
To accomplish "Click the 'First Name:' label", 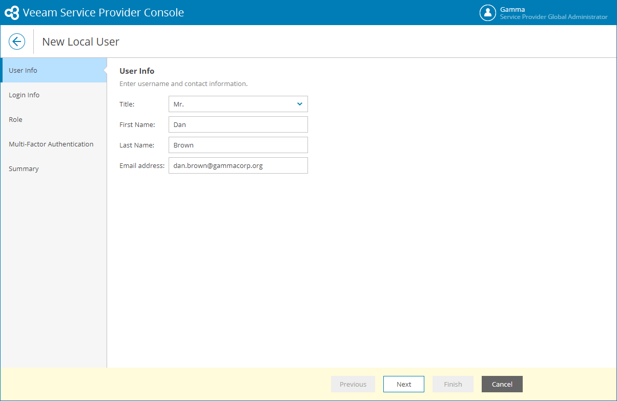I will pos(137,124).
